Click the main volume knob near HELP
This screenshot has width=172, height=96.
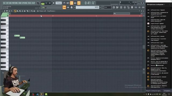tap(38, 3)
